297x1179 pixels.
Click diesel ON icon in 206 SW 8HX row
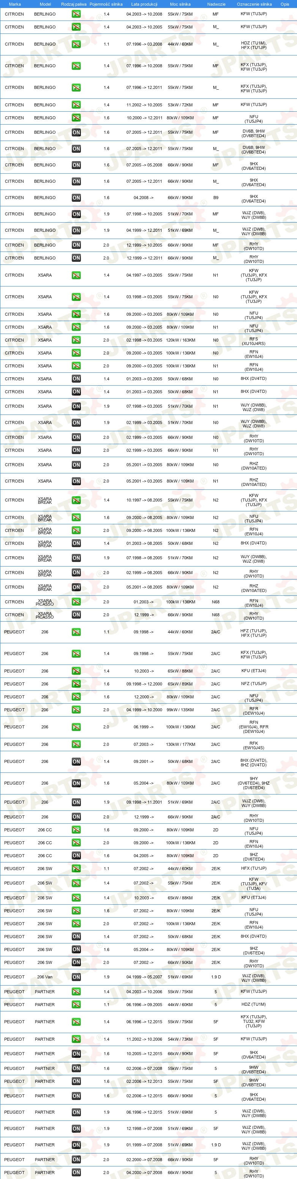tap(76, 937)
